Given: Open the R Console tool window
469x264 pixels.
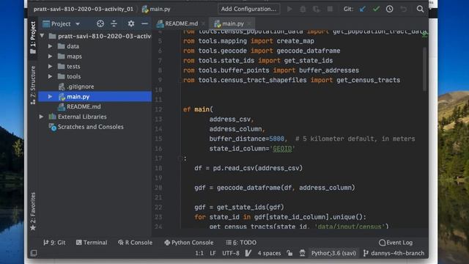Looking at the screenshot, I should click(135, 243).
